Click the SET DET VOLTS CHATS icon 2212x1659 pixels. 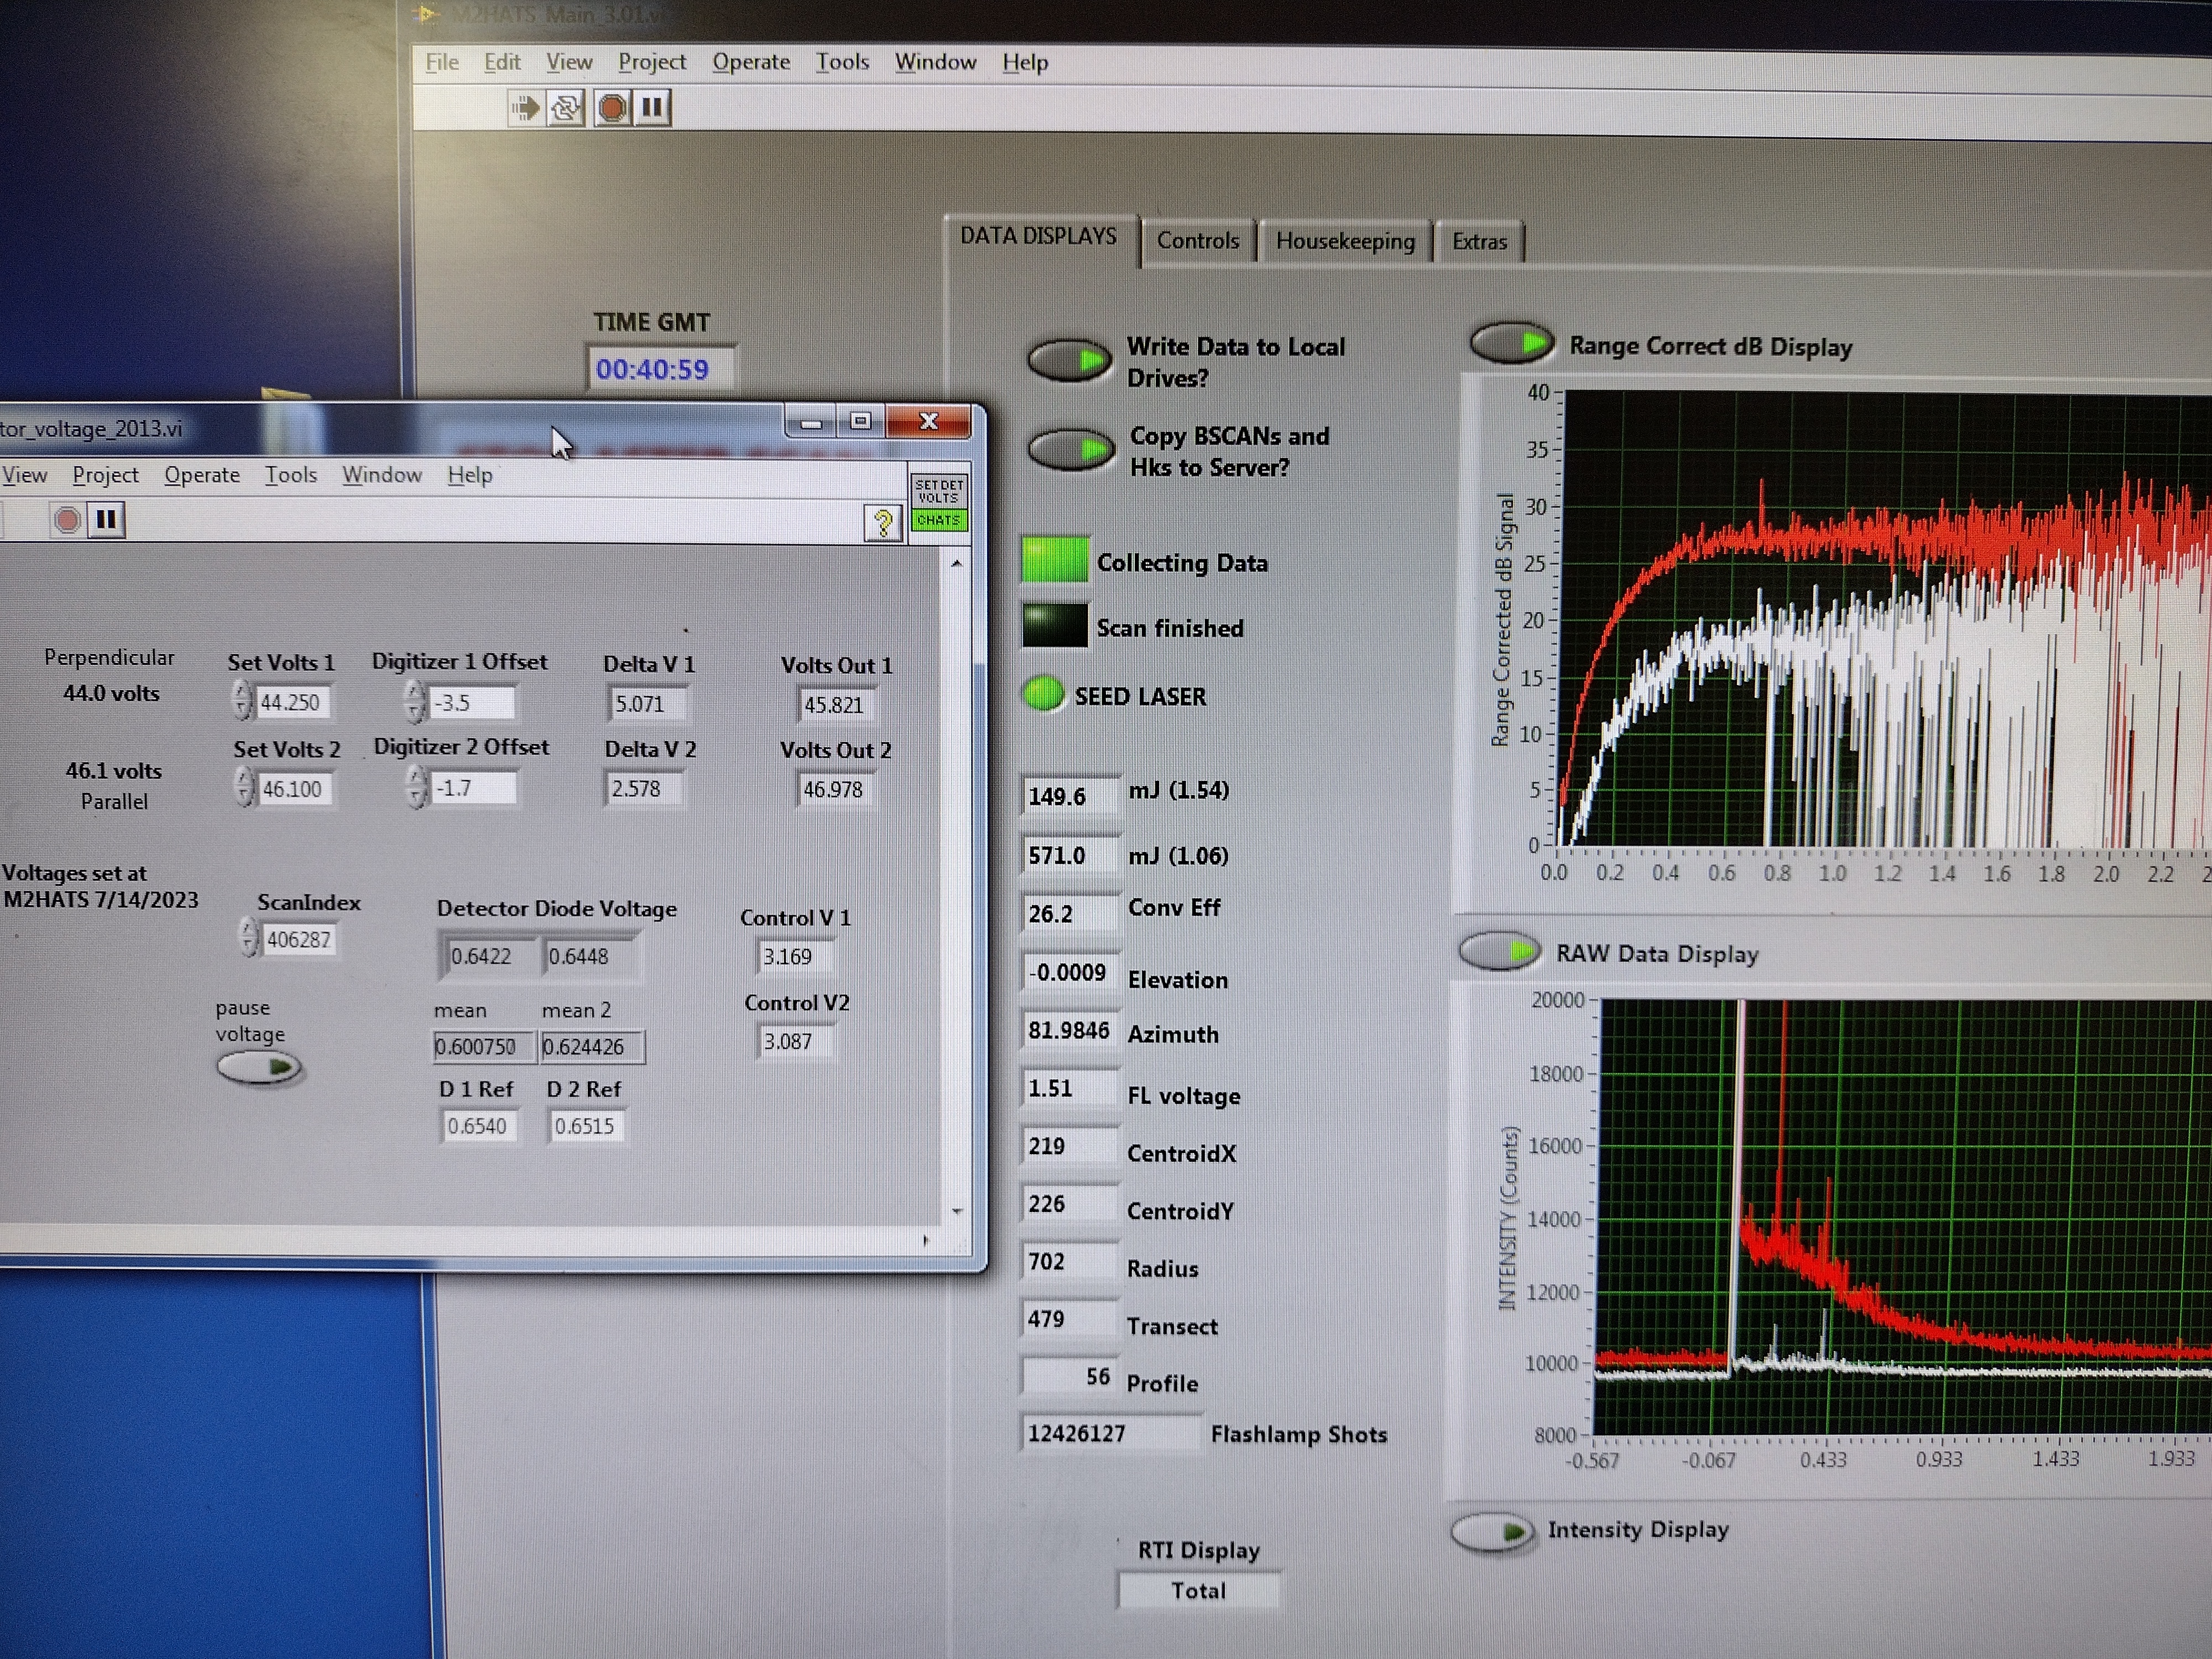[x=938, y=503]
